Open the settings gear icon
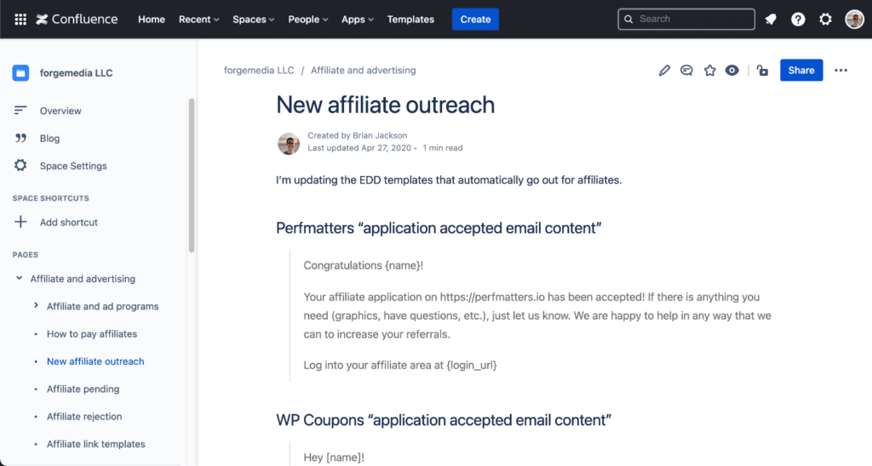The width and height of the screenshot is (872, 466). click(825, 20)
